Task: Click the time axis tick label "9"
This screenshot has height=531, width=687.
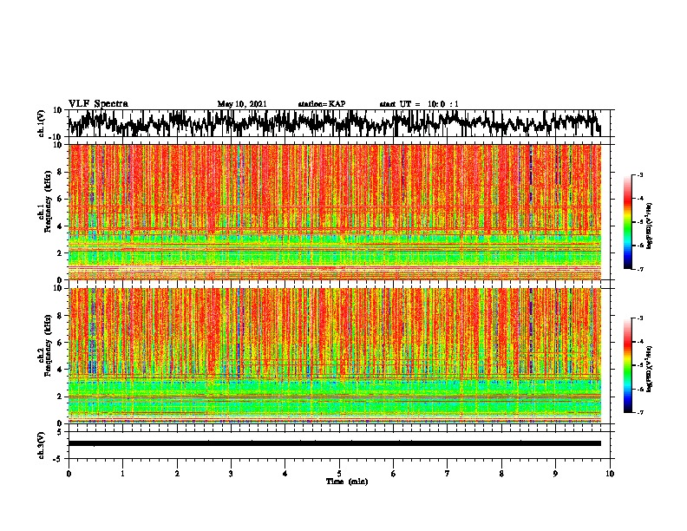Action: [x=555, y=474]
